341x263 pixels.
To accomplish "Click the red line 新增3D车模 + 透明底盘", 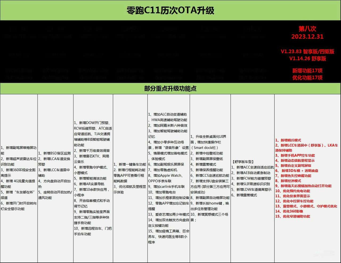I will click(297, 171).
